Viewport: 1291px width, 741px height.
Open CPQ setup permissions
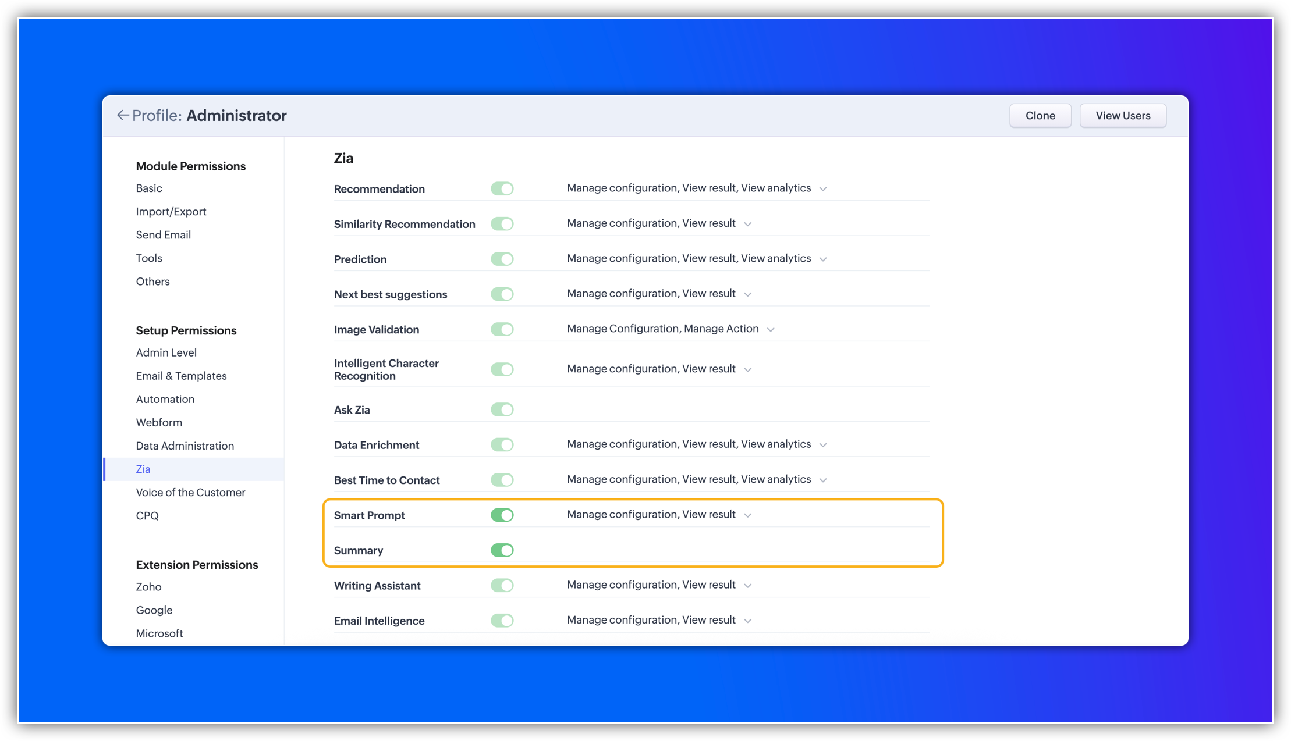(147, 515)
